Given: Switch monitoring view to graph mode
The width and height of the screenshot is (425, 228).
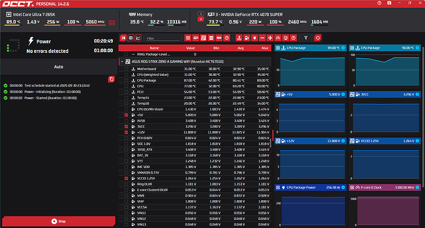Looking at the screenshot, I should click(x=138, y=38).
